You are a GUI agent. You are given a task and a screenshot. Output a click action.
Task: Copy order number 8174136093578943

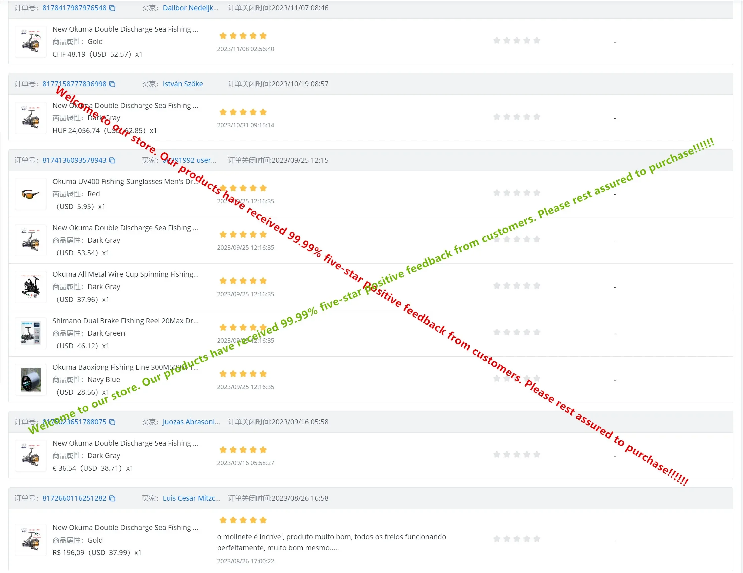click(x=112, y=160)
